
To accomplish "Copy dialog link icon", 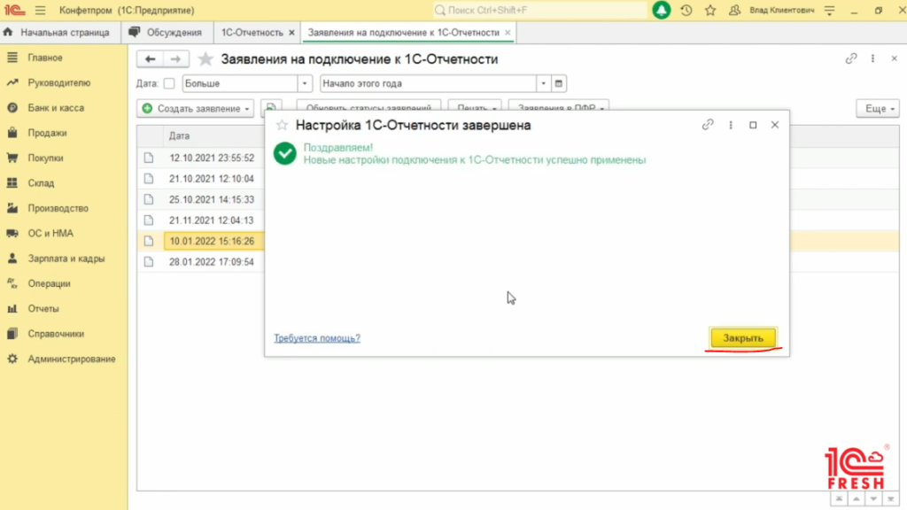I will [x=708, y=125].
